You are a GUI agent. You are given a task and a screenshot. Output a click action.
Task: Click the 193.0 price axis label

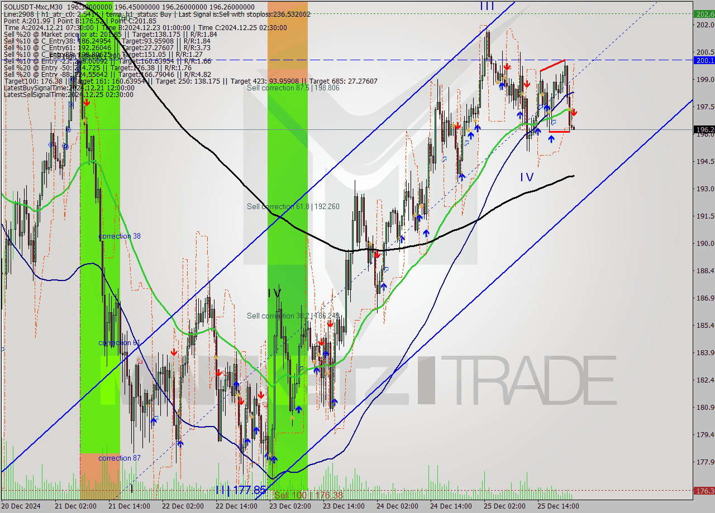point(704,188)
